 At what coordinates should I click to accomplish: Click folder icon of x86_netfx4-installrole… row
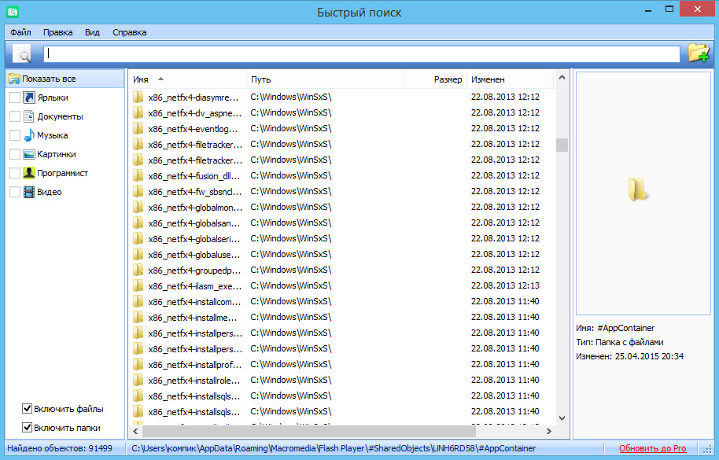138,380
